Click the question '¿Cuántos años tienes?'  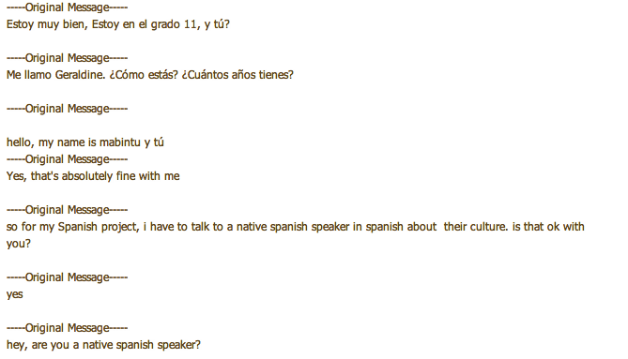coord(237,75)
